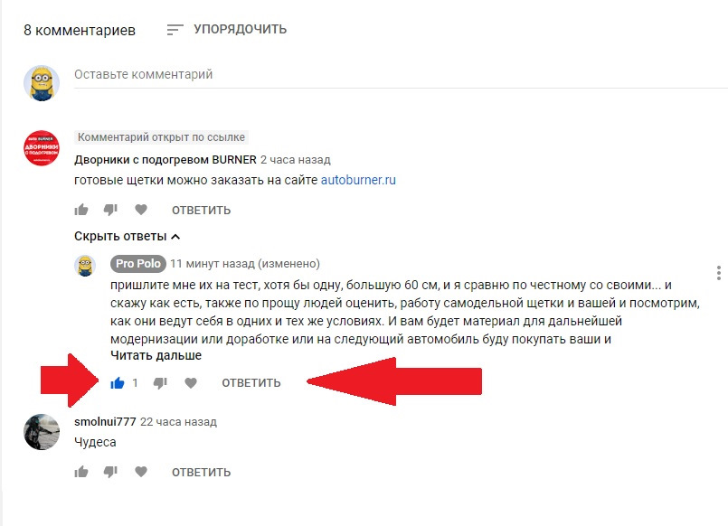Open the Упорядочить sort menu
The height and width of the screenshot is (526, 728).
pyautogui.click(x=227, y=30)
